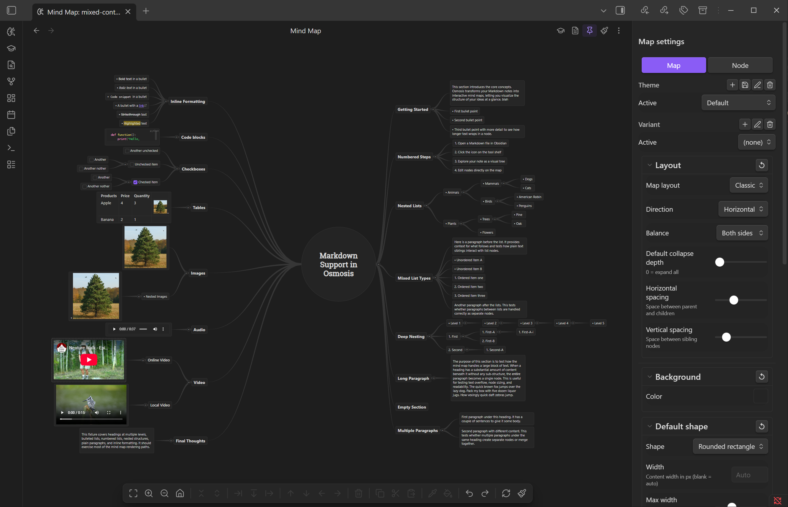
Task: Uncheck the 'Checked item' node checkbox
Action: coord(135,182)
